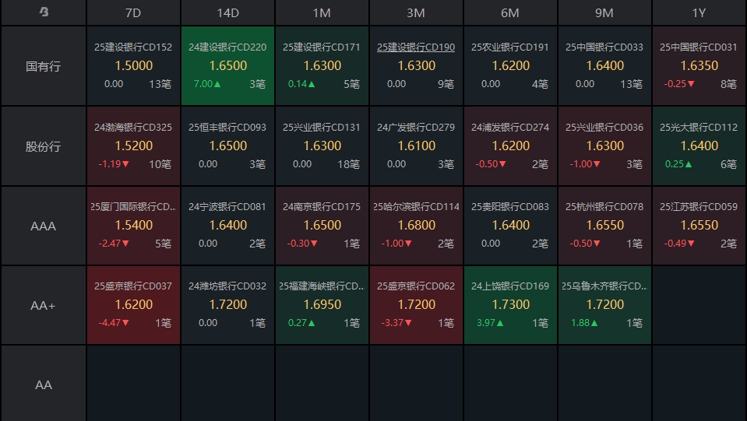
Task: Click the 1.5000 yield value
Action: [134, 65]
